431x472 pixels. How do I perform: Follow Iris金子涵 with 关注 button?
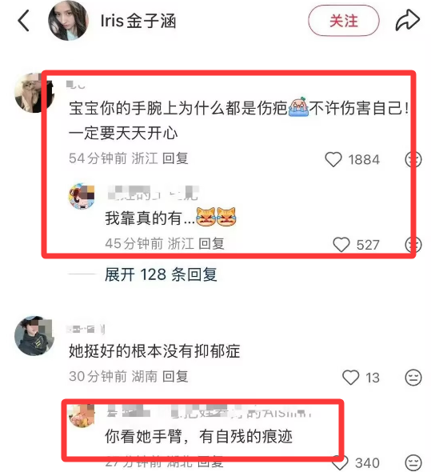coord(343,21)
